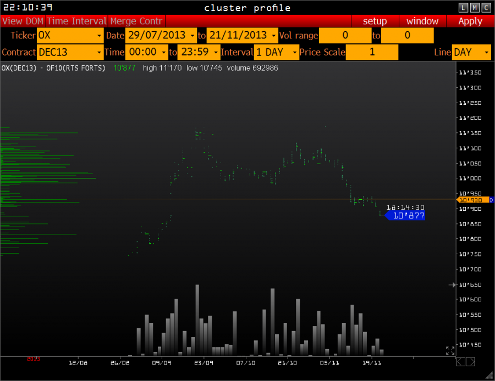Click the resize grip in the window corner
The height and width of the screenshot is (381, 495).
489,375
